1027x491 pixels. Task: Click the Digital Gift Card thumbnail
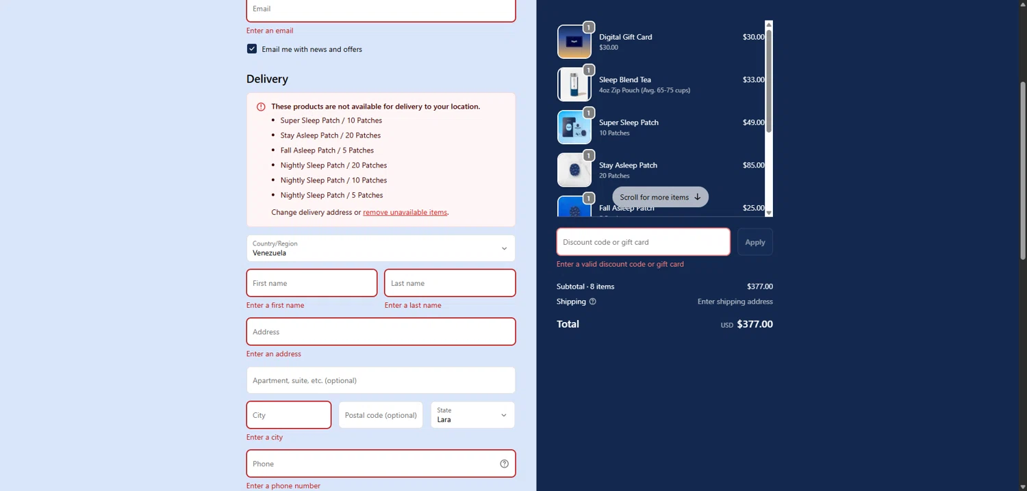point(574,42)
